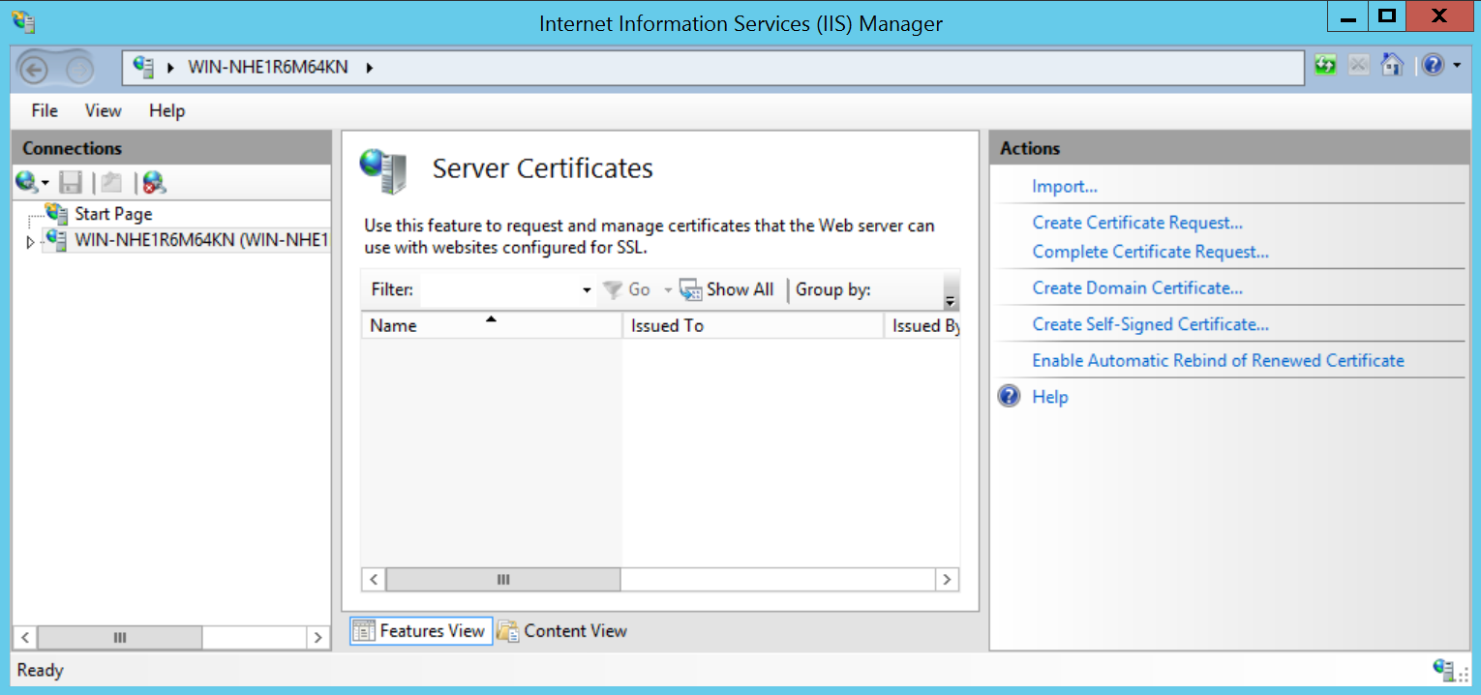Refresh the page using the green refresh icon
The height and width of the screenshot is (695, 1481).
click(x=1326, y=66)
